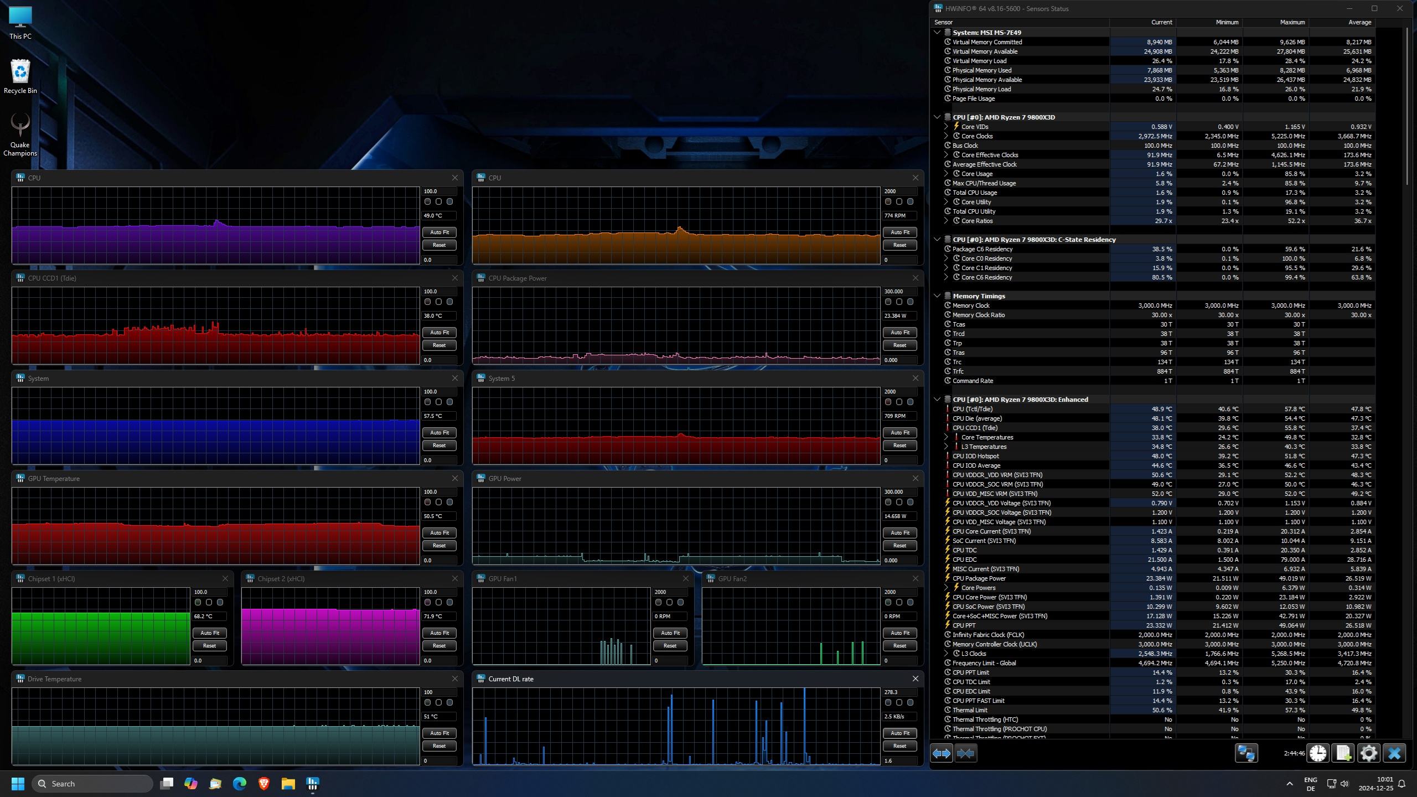Launch Brave browser from the taskbar

point(264,784)
